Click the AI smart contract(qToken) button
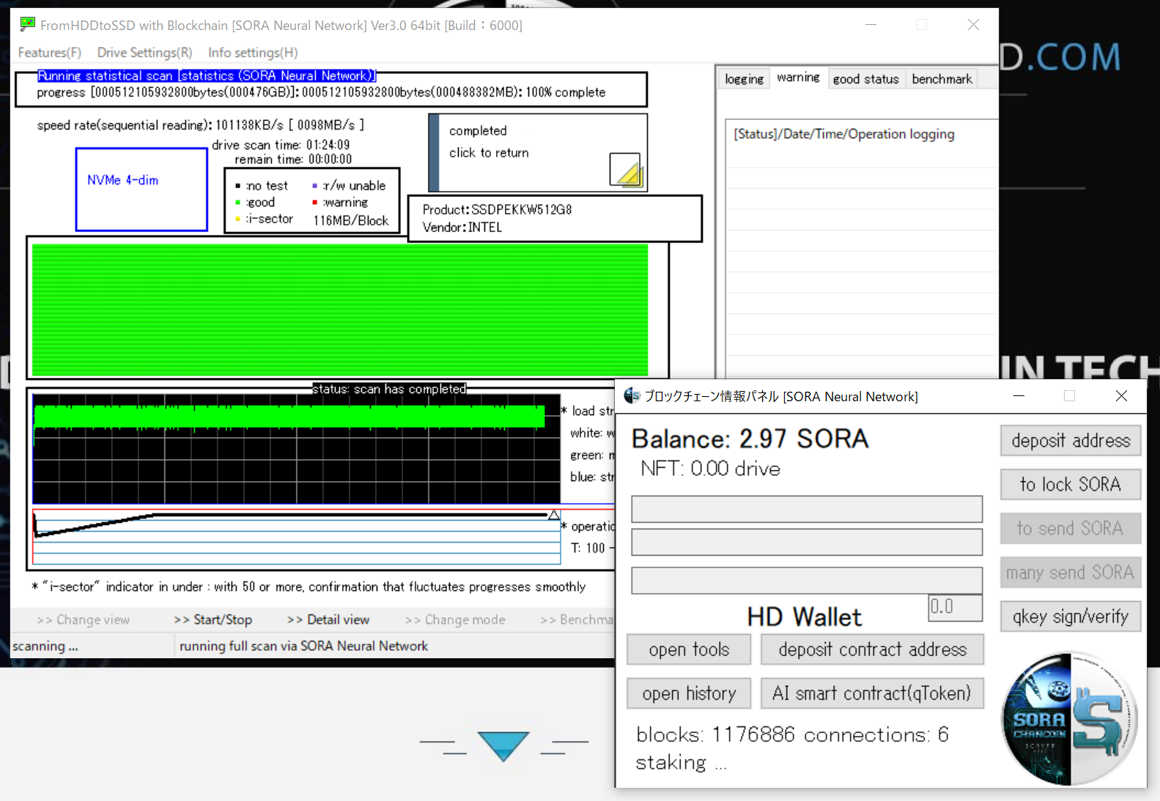Viewport: 1160px width, 801px height. [x=872, y=693]
